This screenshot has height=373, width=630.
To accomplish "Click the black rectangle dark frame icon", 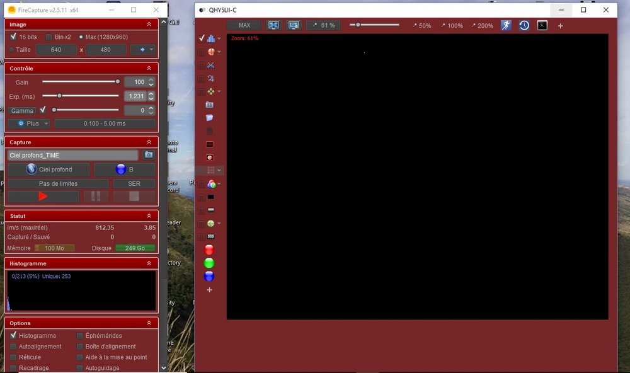I will (210, 197).
